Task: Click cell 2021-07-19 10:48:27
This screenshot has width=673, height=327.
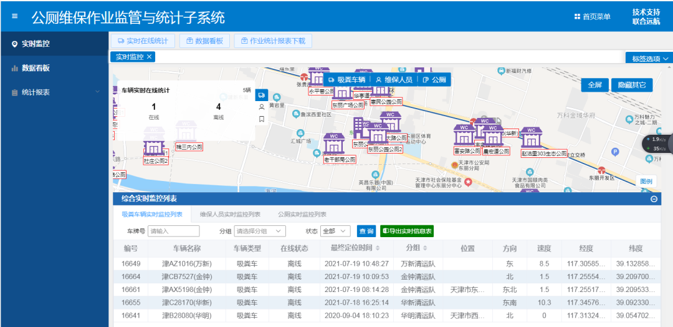Action: coord(356,263)
